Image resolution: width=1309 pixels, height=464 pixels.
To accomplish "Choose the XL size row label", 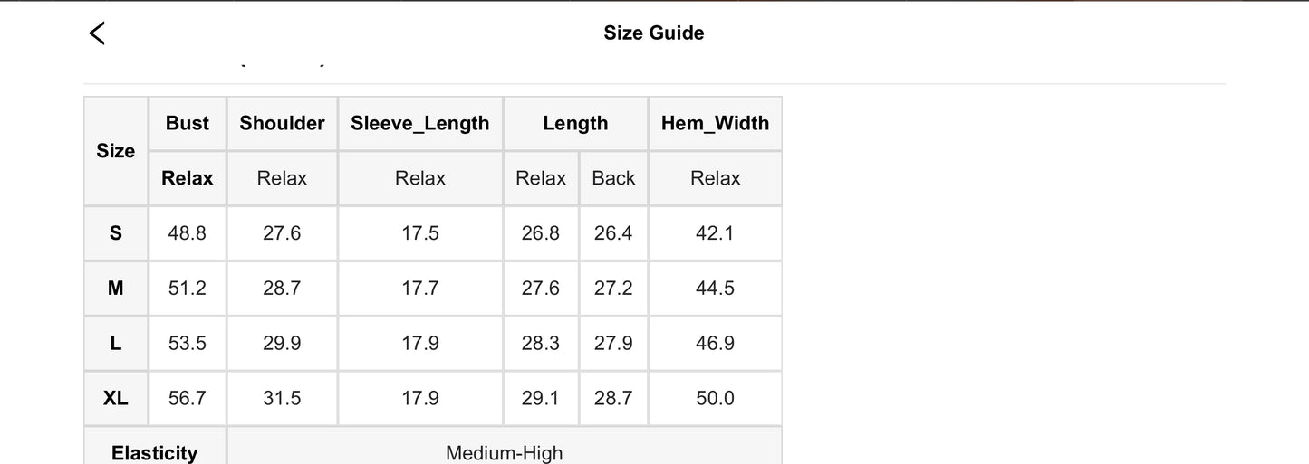I will (116, 398).
